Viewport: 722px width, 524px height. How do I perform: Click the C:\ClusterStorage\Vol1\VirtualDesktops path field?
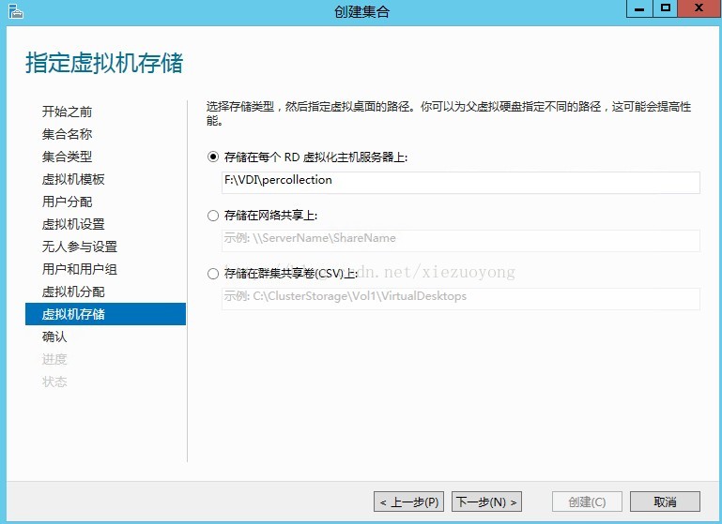(x=460, y=299)
